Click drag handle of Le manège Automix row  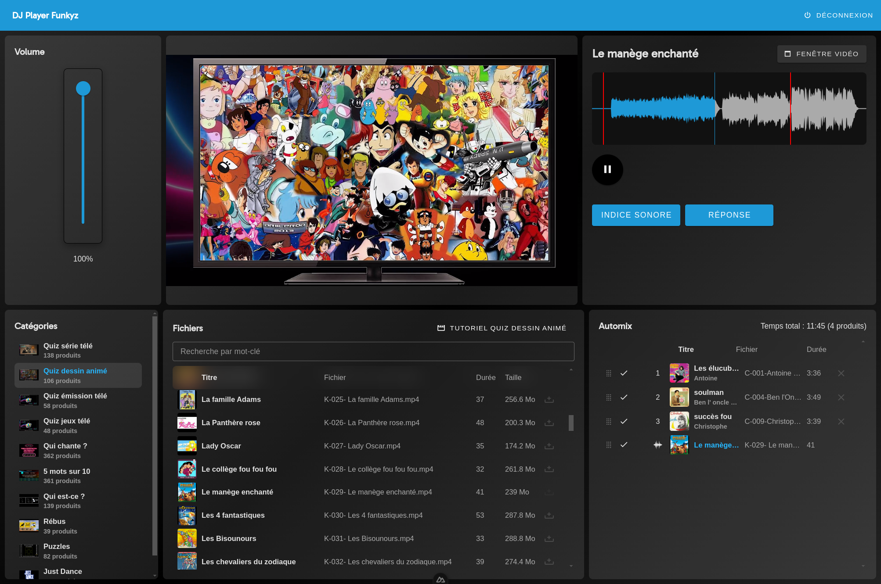point(609,444)
